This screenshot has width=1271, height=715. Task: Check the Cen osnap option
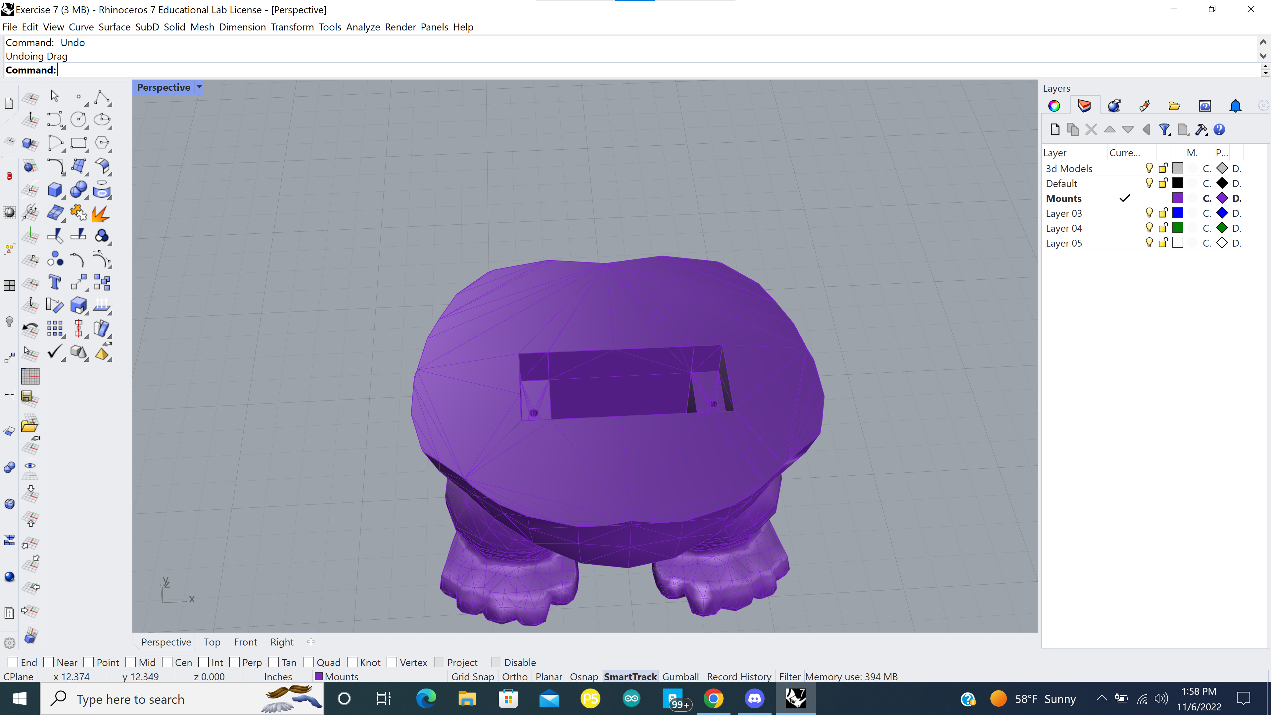[x=167, y=662]
